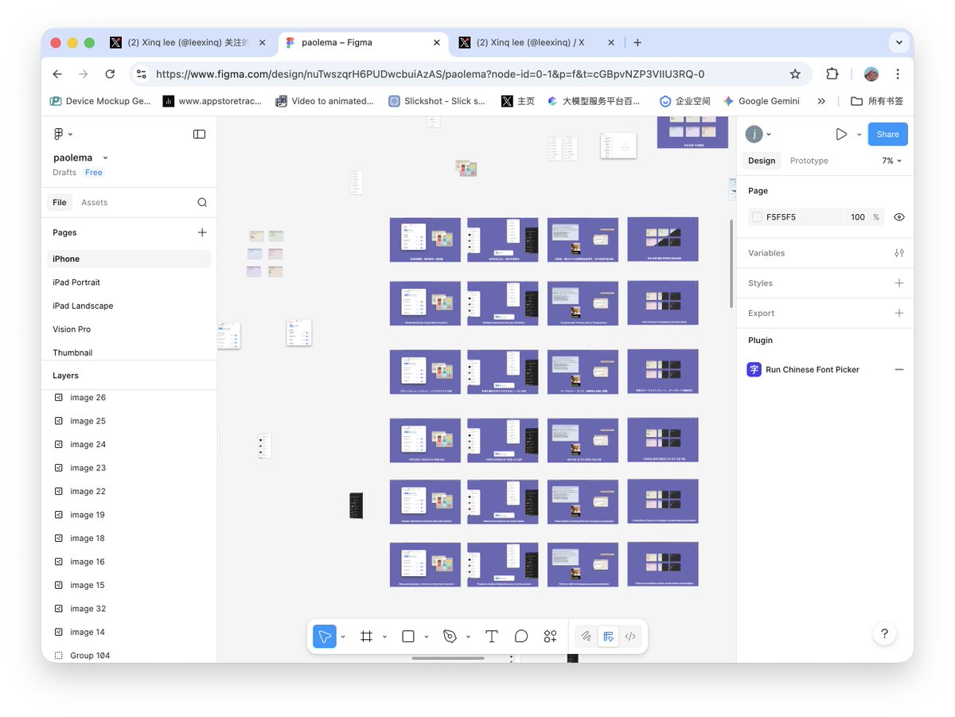Select the Text tool
Image resolution: width=955 pixels, height=717 pixels.
[x=492, y=637]
